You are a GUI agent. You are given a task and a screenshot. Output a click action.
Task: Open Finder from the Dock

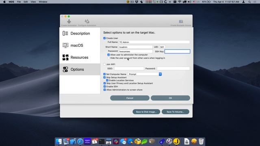(x=58, y=142)
